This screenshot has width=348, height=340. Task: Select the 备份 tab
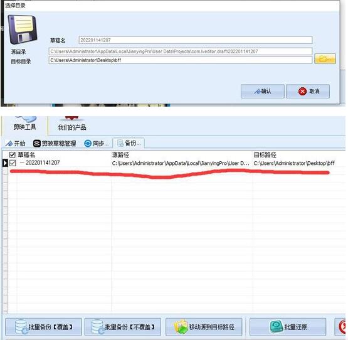tap(129, 143)
